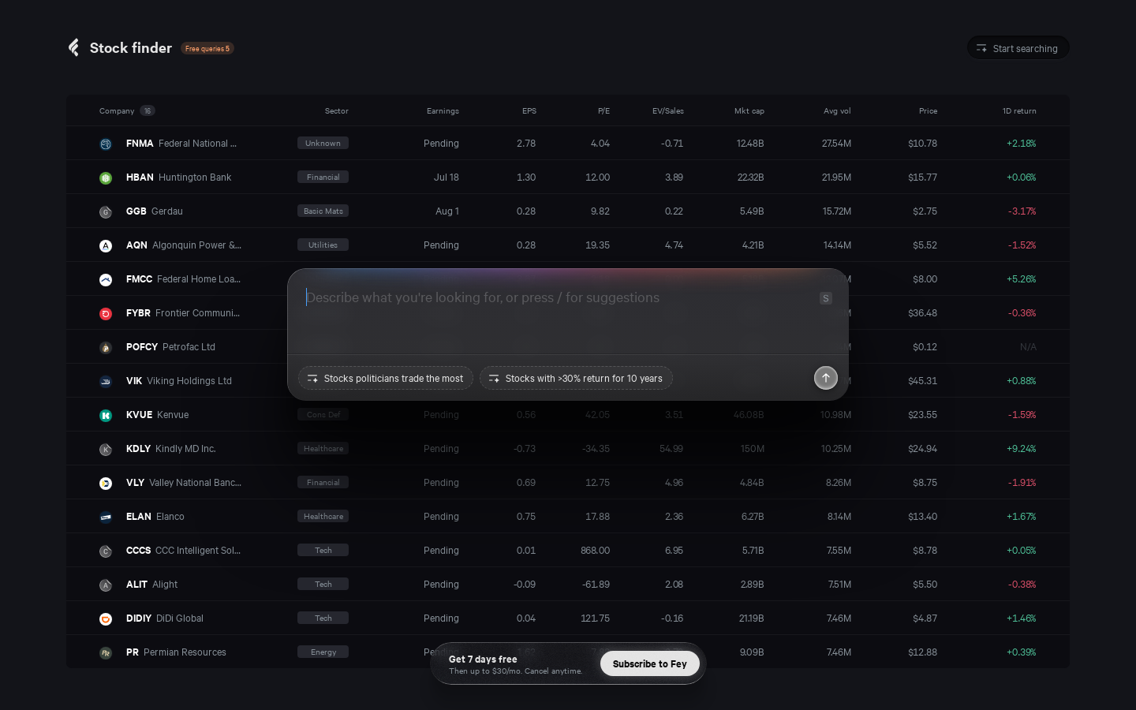Click the DIDIY DiDi Global logo
Image resolution: width=1136 pixels, height=710 pixels.
click(106, 618)
